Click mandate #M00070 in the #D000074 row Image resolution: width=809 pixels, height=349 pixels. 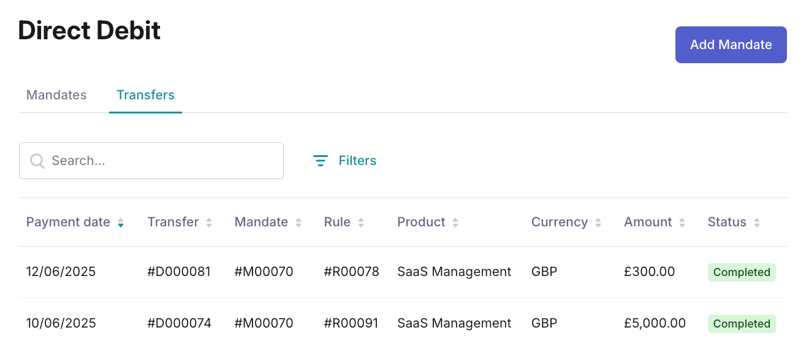tap(264, 323)
